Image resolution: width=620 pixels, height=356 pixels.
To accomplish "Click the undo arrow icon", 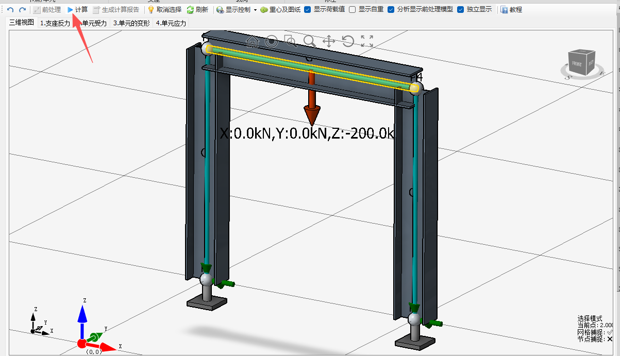I will (10, 10).
